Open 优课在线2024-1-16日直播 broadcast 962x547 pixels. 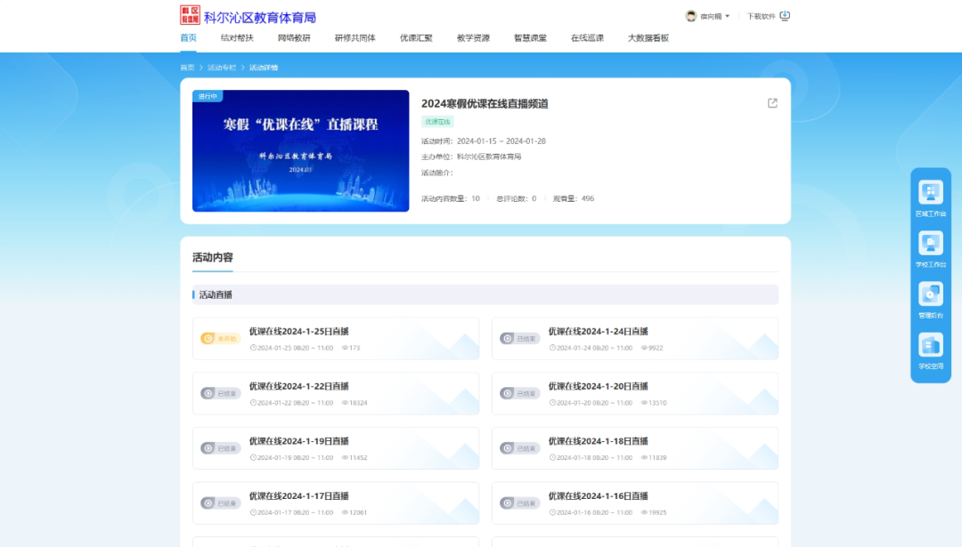point(600,496)
